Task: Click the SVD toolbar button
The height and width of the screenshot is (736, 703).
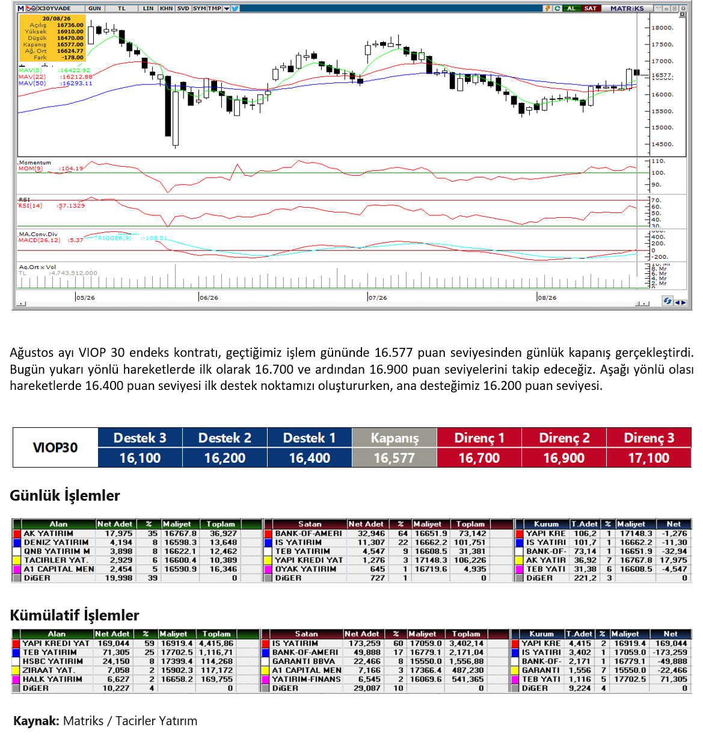Action: pos(183,8)
